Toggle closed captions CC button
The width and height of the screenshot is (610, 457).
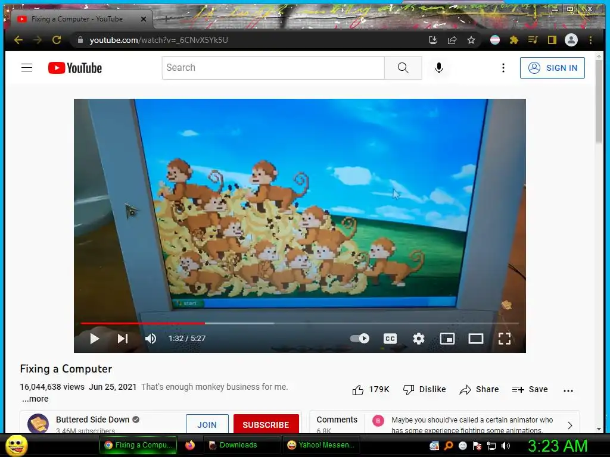pos(390,339)
